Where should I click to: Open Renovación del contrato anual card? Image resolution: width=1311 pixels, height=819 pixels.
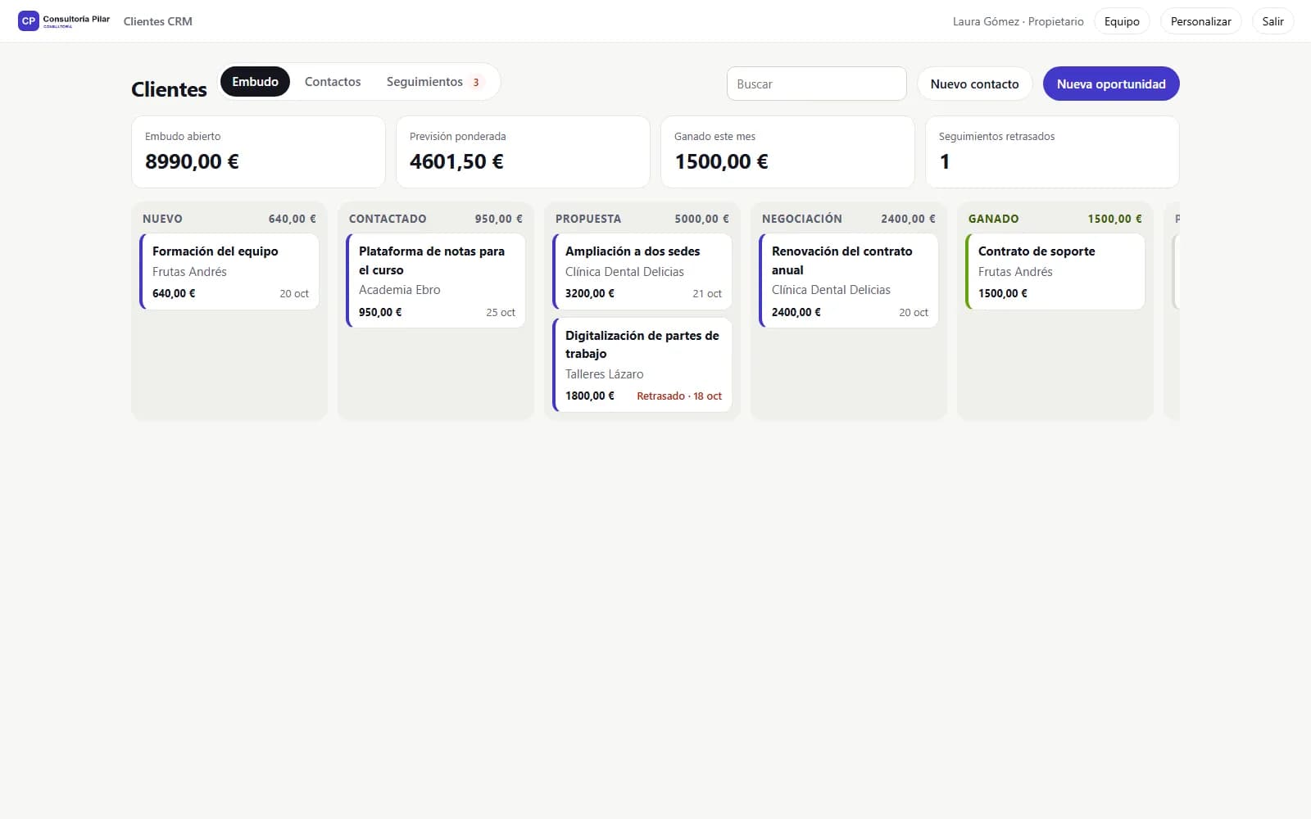pyautogui.click(x=849, y=281)
